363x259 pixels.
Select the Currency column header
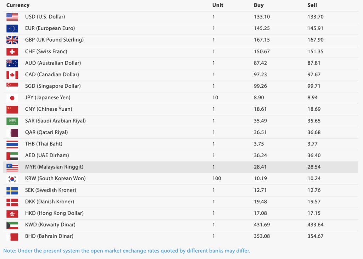click(18, 5)
